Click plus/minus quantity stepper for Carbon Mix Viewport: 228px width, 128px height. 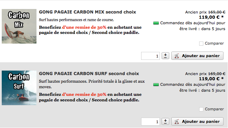point(165,56)
